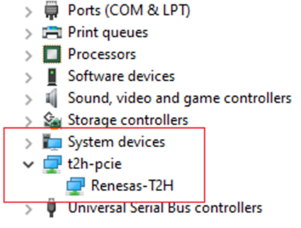
Task: Expand Universal Serial Bus controllers node
Action: [29, 210]
